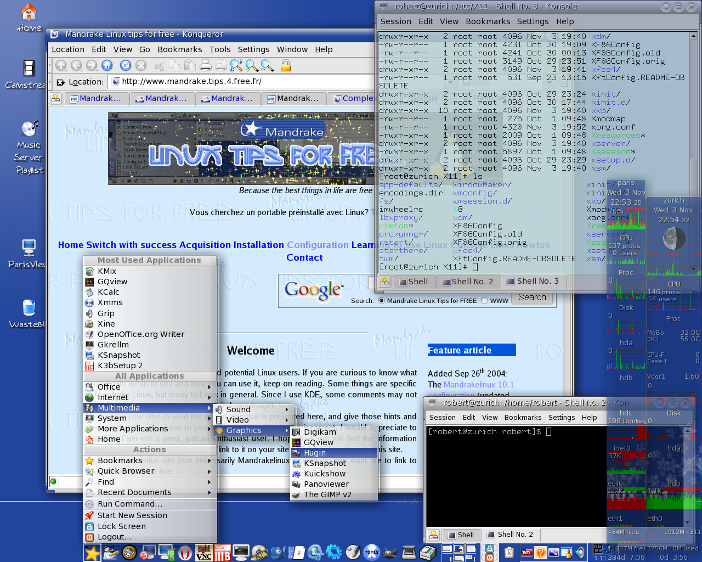
Task: Launch Digikam from the Graphics submenu
Action: [333, 432]
